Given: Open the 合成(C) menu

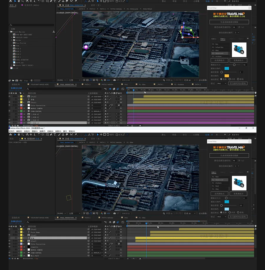Looking at the screenshot, I should 27,131.
